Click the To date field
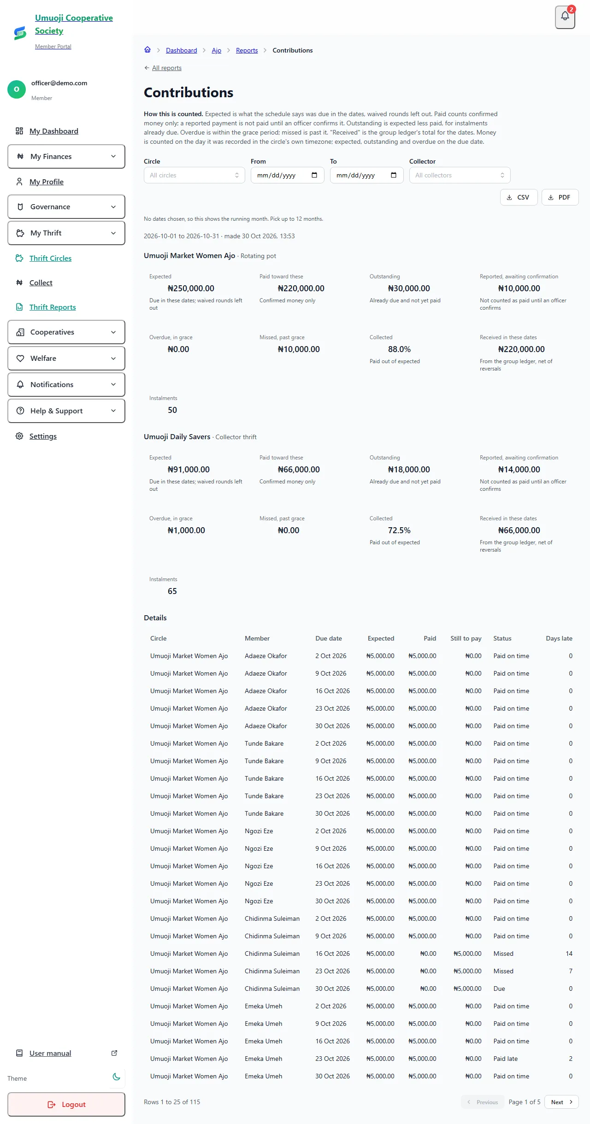 [367, 175]
